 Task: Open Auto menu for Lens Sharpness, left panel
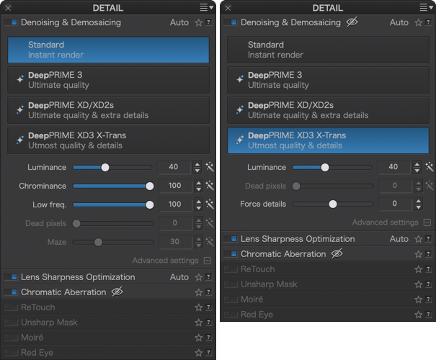[x=179, y=277]
